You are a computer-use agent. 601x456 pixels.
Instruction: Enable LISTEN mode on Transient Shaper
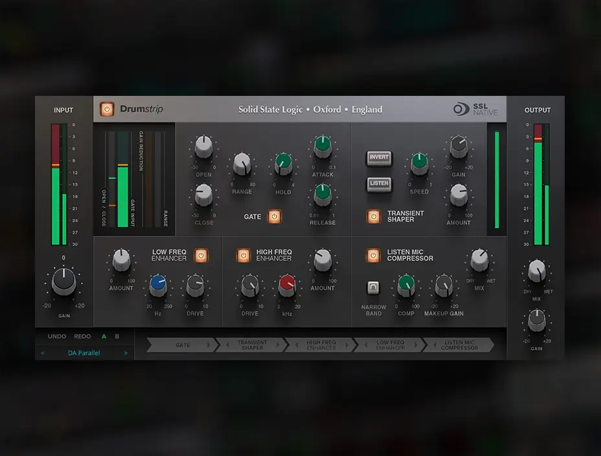[379, 185]
